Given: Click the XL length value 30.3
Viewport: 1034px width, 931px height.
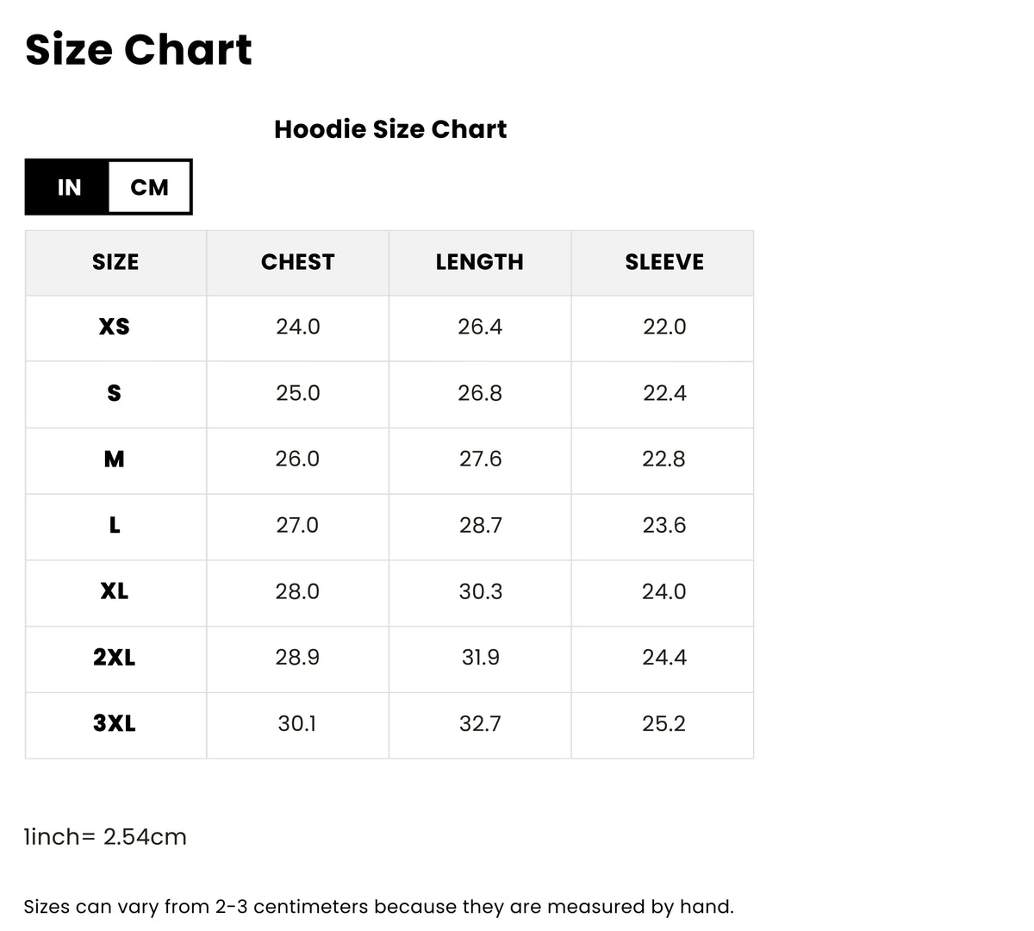Looking at the screenshot, I should click(480, 591).
